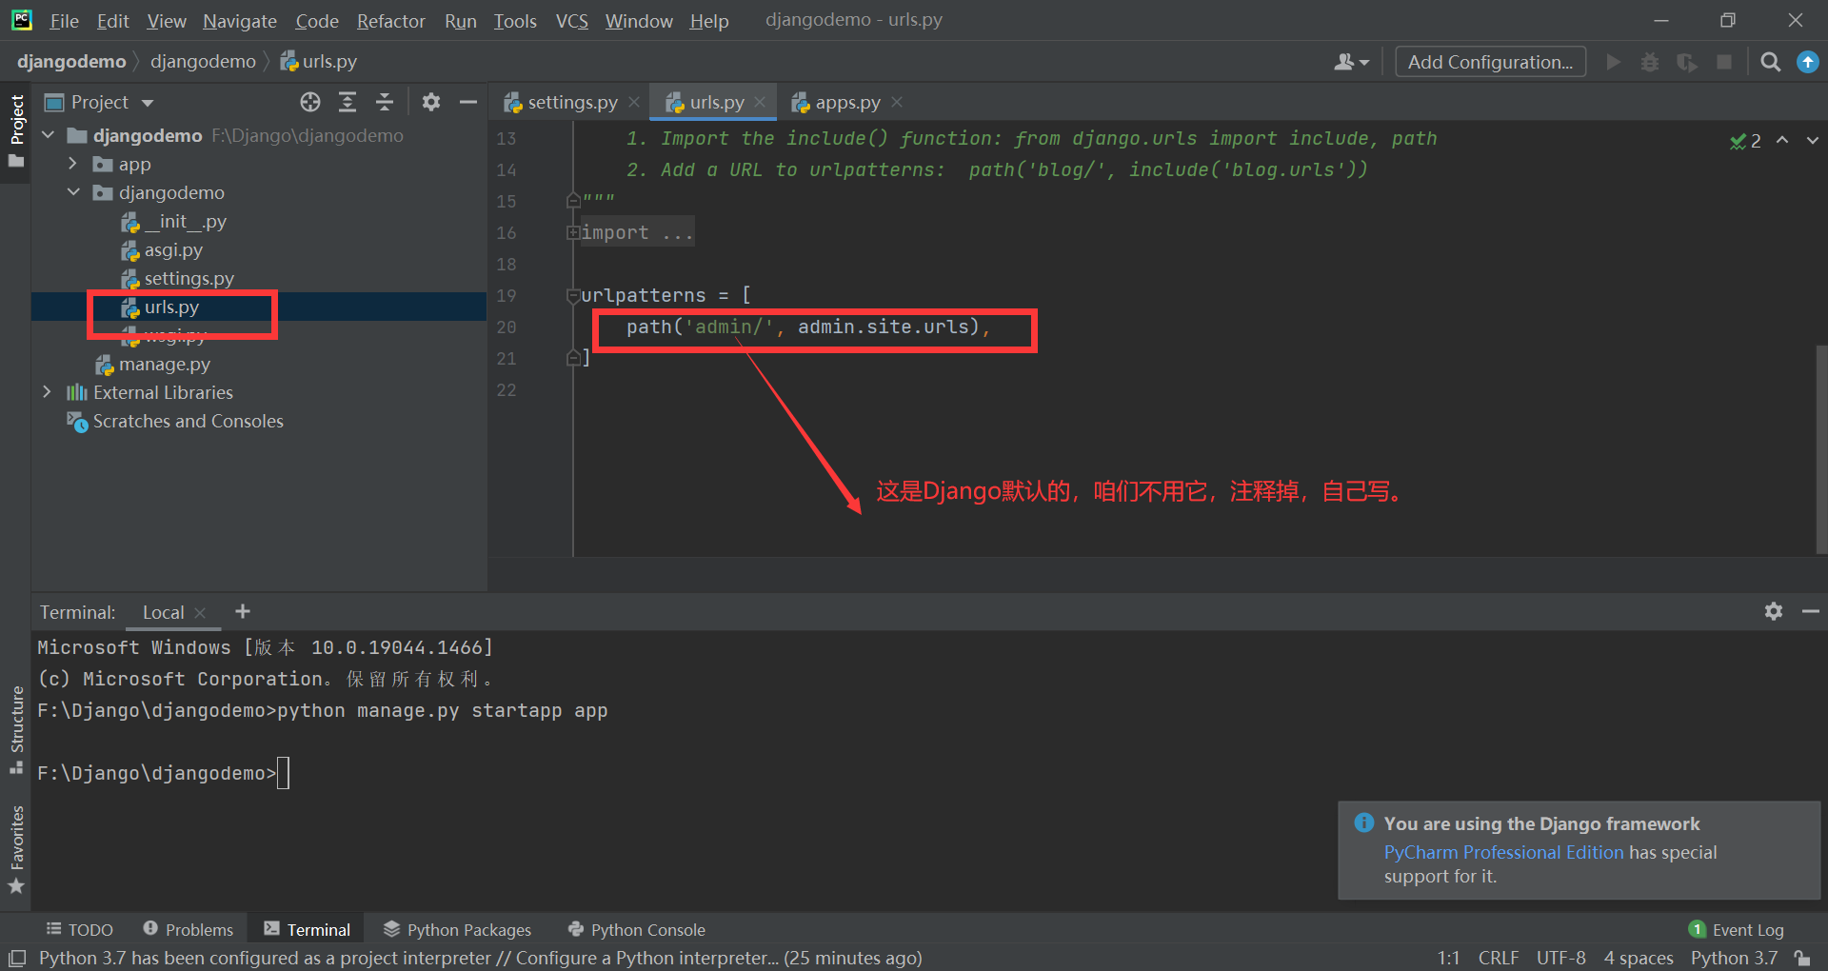Open the Navigate menu
Screen dimensions: 1828x971
tap(239, 21)
